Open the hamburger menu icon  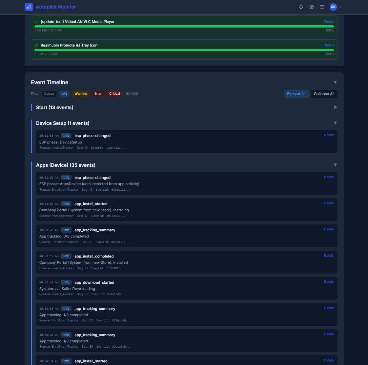322,7
